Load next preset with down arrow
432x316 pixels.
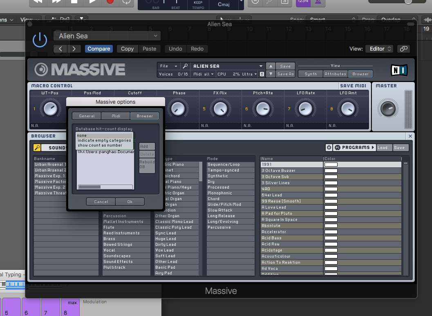(271, 74)
